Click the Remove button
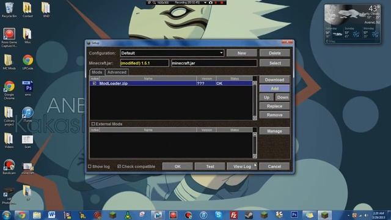 click(274, 115)
